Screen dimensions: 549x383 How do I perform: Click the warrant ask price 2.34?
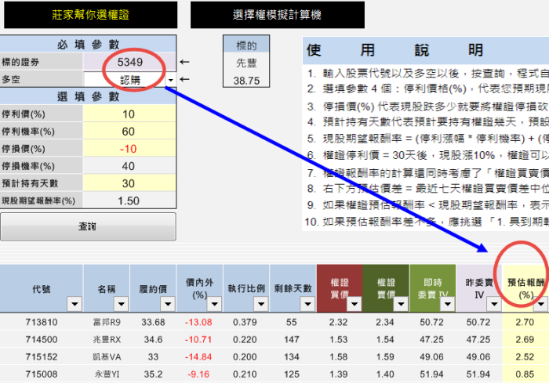coord(385,322)
